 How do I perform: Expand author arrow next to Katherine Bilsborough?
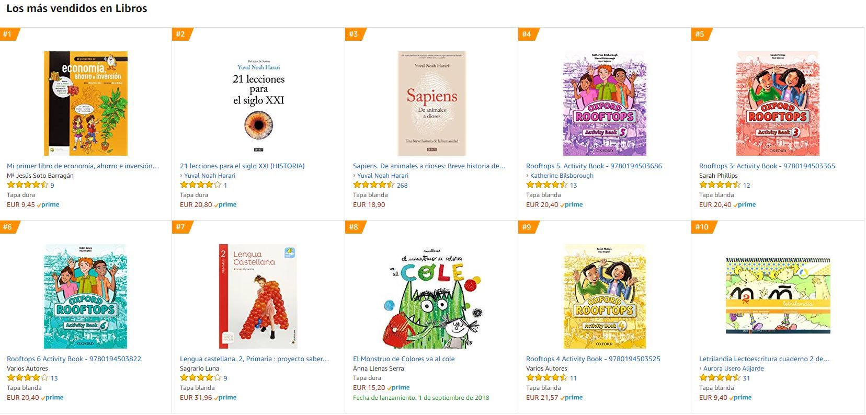[528, 176]
